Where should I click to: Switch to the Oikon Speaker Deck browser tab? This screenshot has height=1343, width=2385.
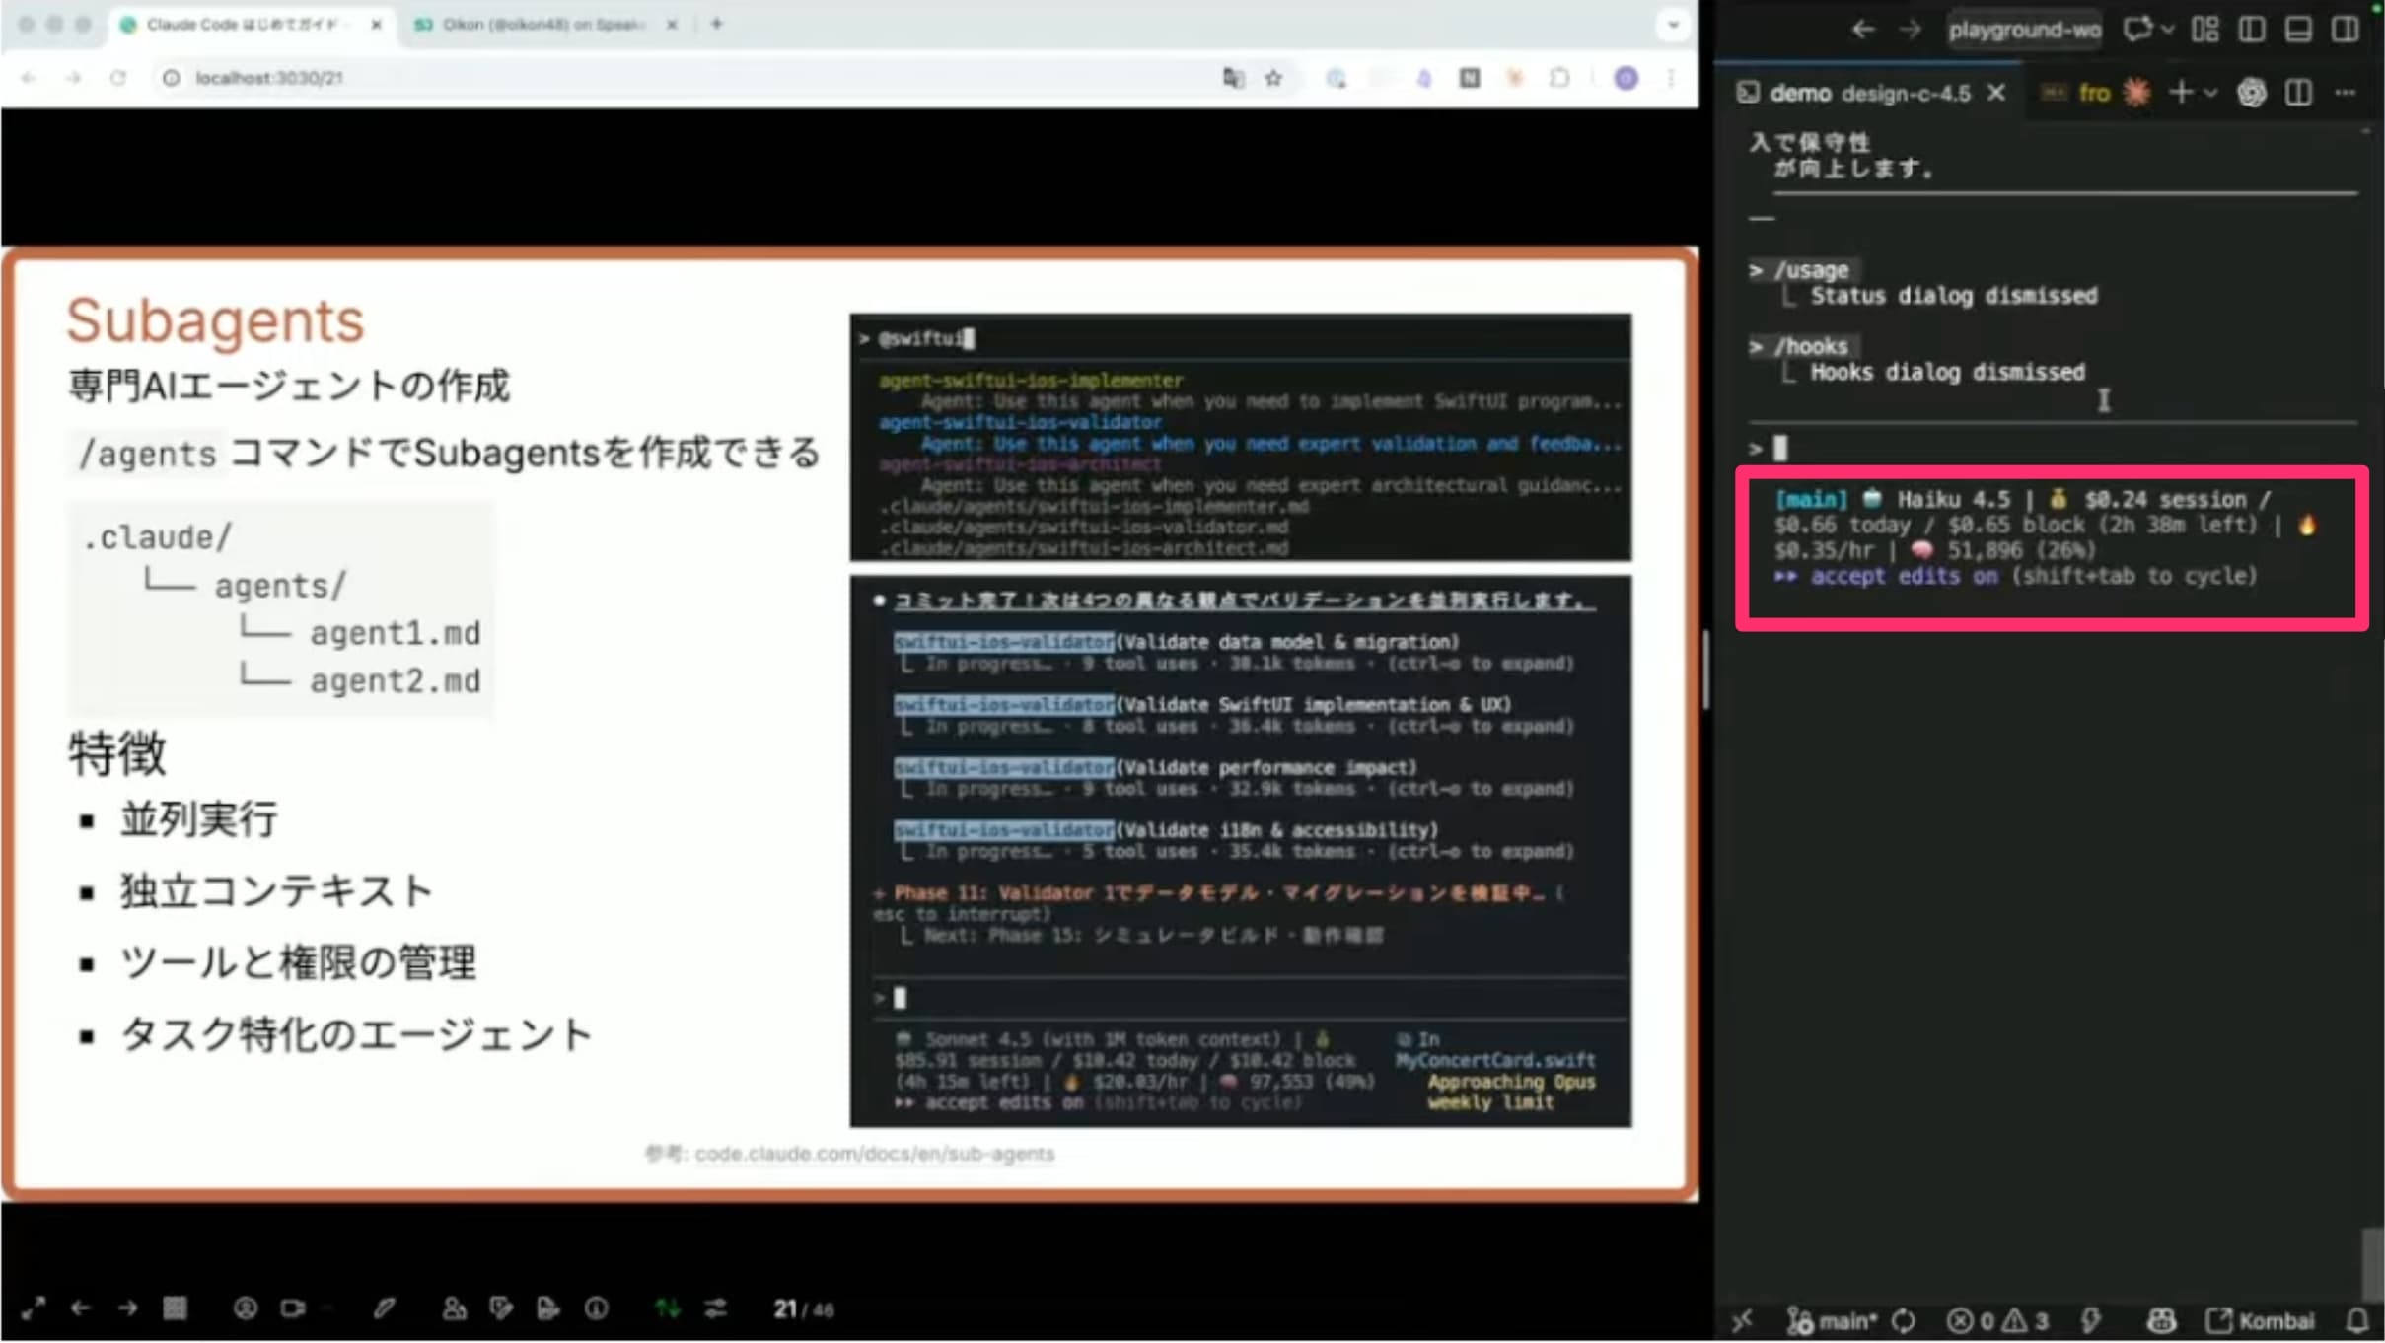[538, 25]
